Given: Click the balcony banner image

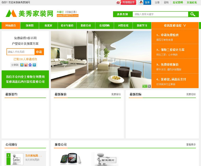Looking at the screenshot, I should pos(101,59).
